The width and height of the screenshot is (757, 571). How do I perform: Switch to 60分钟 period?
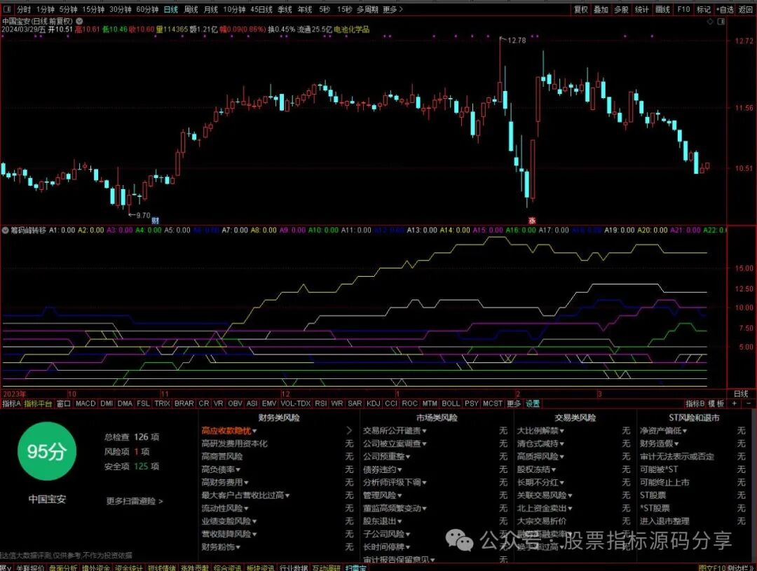click(x=147, y=9)
